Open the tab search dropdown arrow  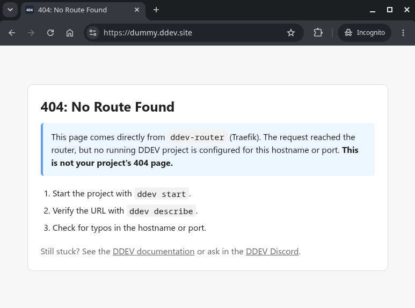10,10
